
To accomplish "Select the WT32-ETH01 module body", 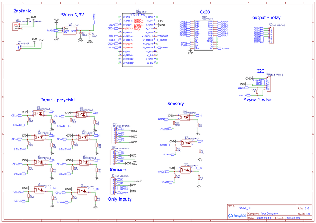I will [138, 40].
